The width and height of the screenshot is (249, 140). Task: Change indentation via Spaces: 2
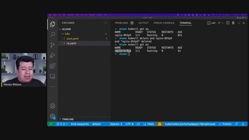coord(116,124)
